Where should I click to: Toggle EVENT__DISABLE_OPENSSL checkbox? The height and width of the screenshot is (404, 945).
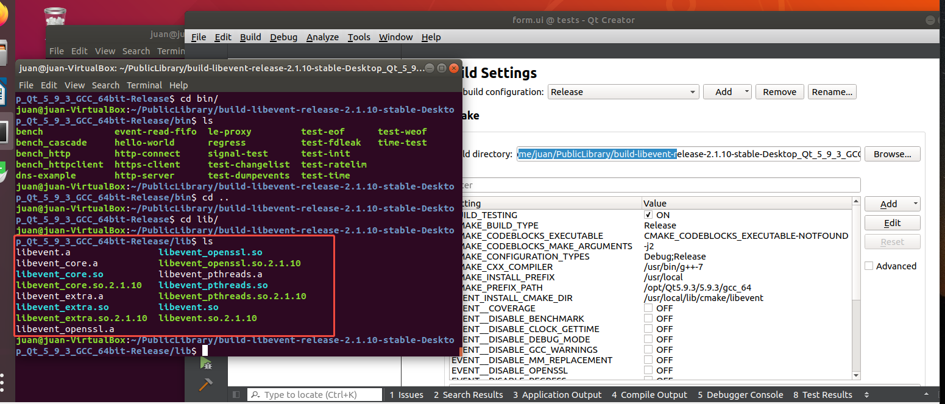tap(649, 370)
